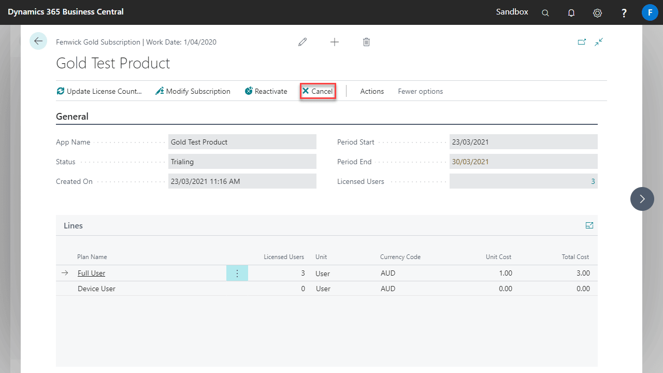The width and height of the screenshot is (663, 373).
Task: Open the user account avatar F
Action: point(650,12)
